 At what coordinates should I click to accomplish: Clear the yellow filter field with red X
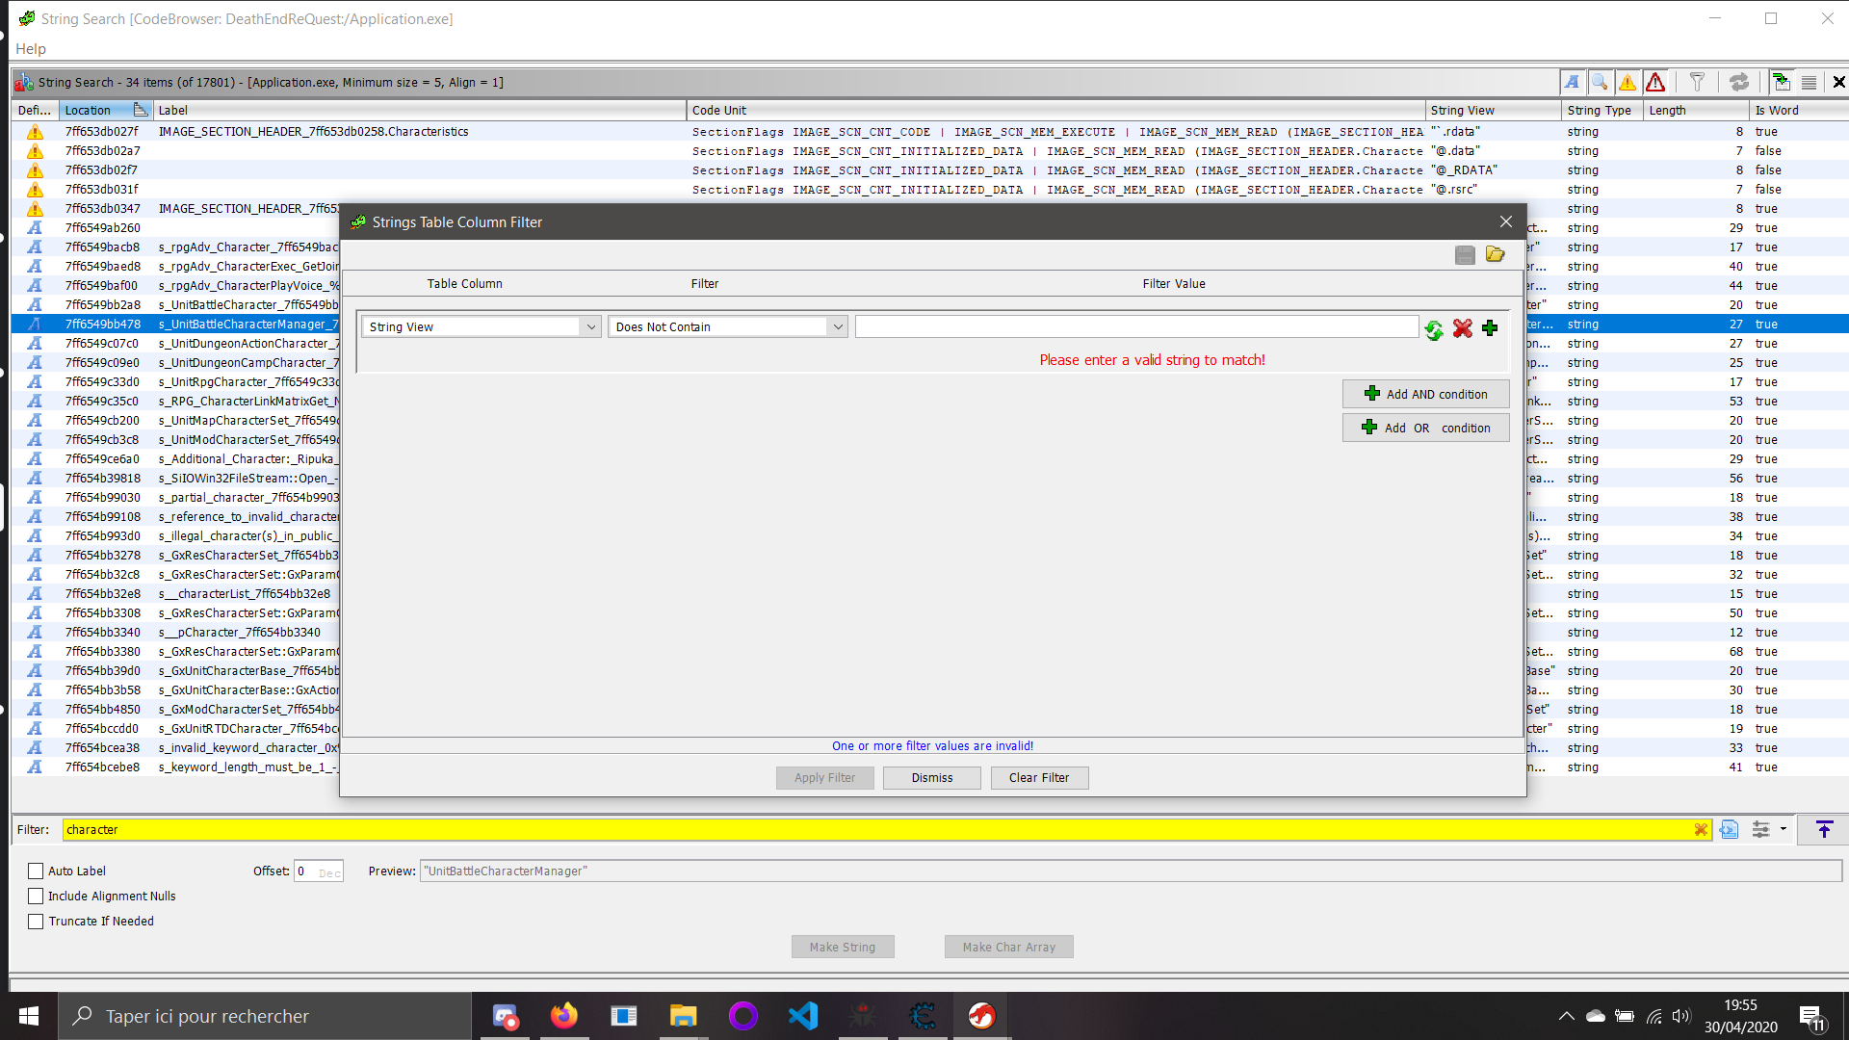pos(1702,829)
